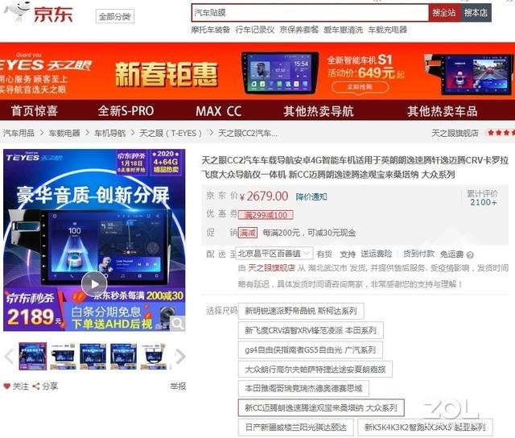This screenshot has height=438, width=515.
Task: Click the 摩托车装备 hot search link
Action: click(x=211, y=30)
